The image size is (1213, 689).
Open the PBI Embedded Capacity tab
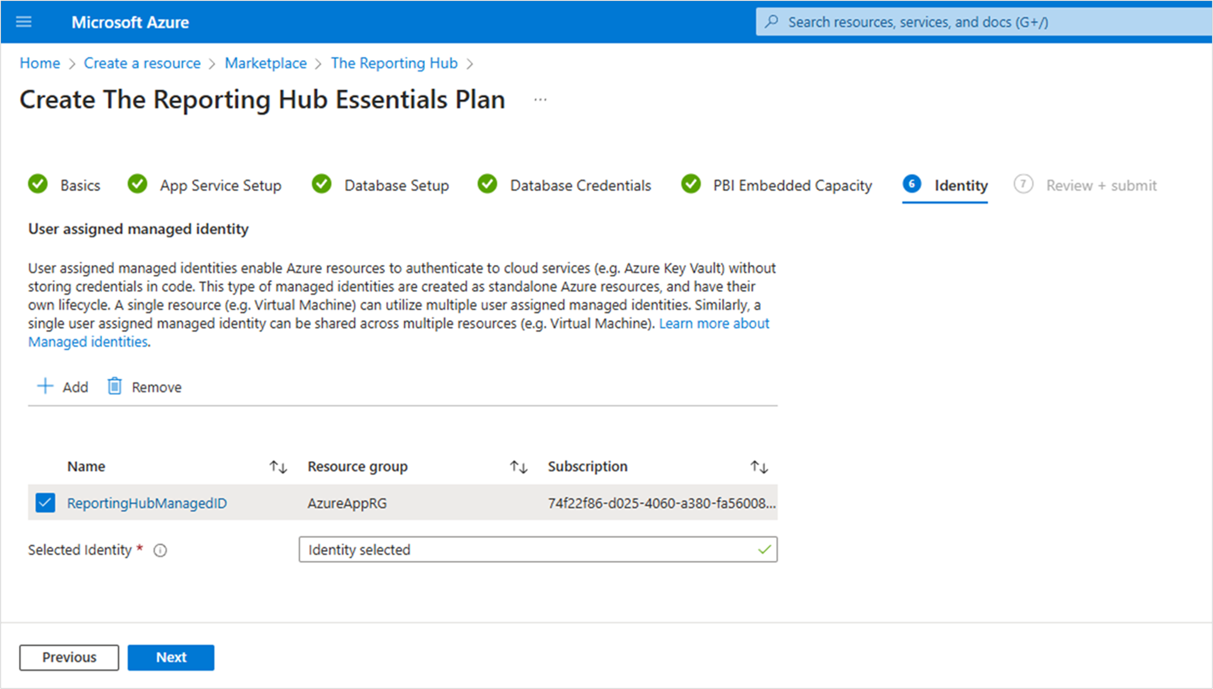[792, 185]
